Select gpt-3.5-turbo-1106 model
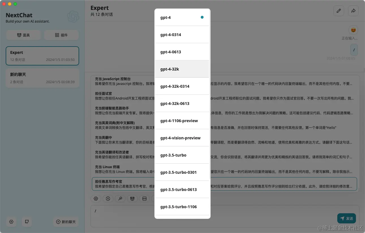 pyautogui.click(x=182, y=207)
